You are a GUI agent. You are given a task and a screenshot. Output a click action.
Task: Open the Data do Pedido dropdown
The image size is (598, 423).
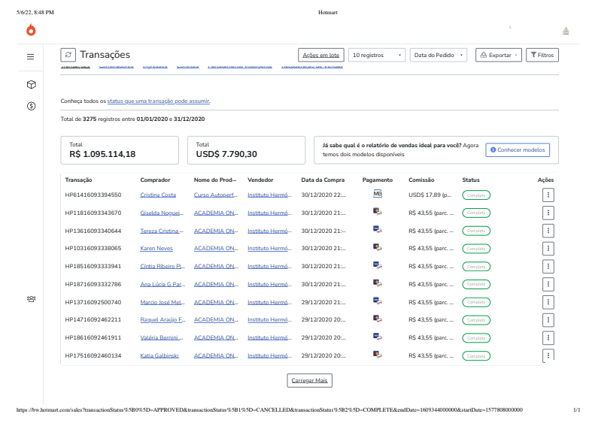[439, 56]
